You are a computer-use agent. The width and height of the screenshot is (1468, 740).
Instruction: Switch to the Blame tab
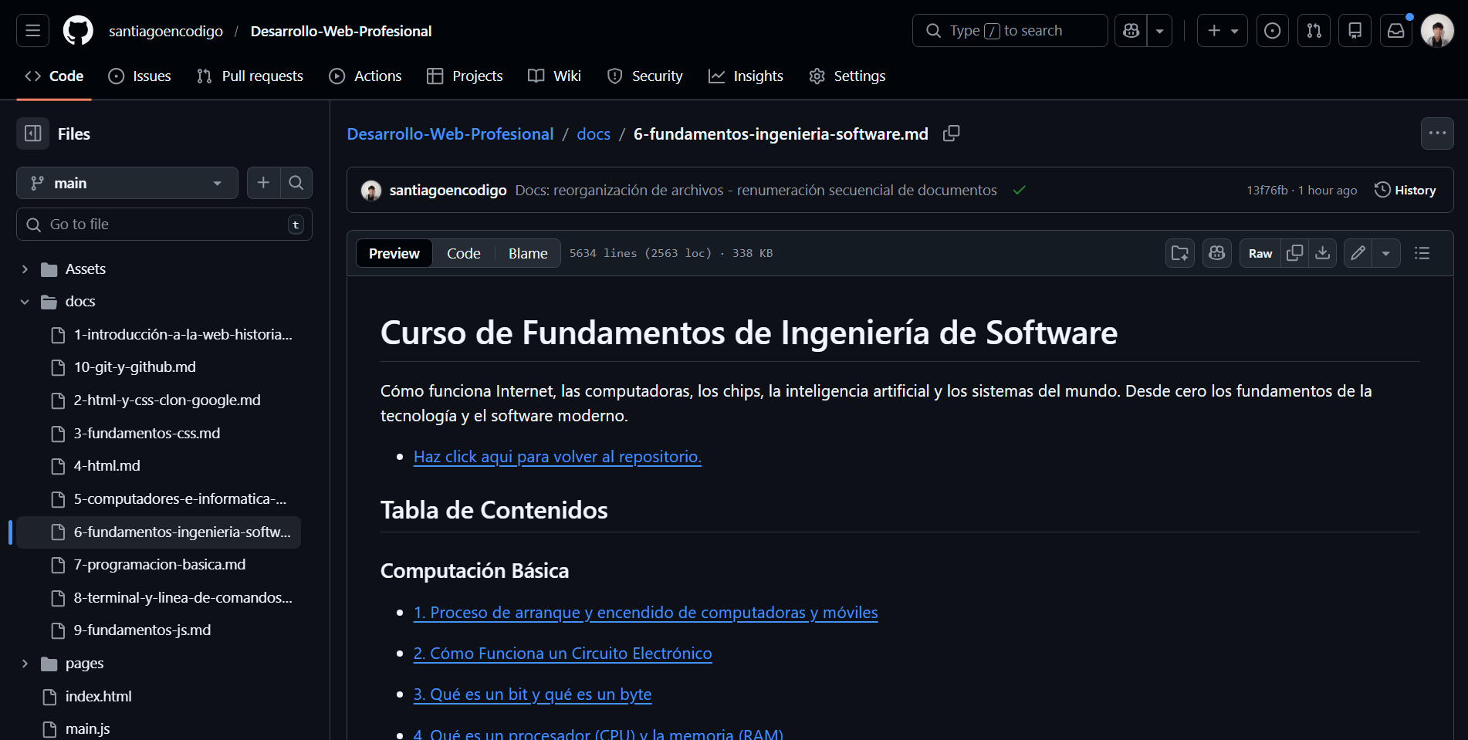point(527,253)
